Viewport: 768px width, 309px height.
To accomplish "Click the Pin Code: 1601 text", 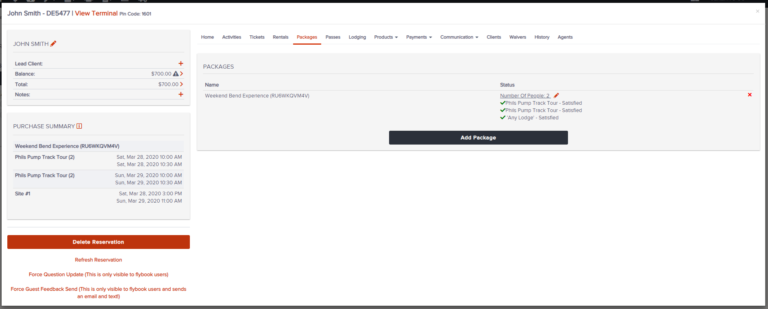I will point(135,14).
